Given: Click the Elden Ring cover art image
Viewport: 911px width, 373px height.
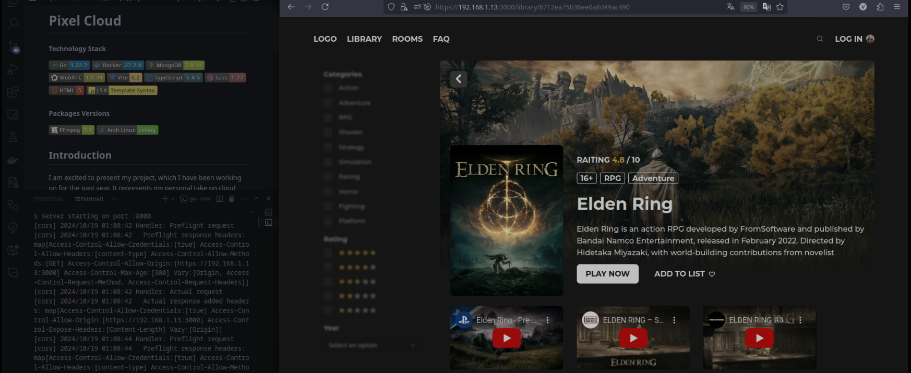Looking at the screenshot, I should (x=507, y=220).
